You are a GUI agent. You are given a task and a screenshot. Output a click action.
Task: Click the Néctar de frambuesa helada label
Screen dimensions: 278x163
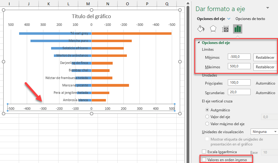click(x=66, y=78)
